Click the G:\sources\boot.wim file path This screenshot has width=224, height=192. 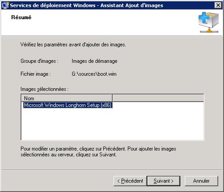click(x=94, y=74)
